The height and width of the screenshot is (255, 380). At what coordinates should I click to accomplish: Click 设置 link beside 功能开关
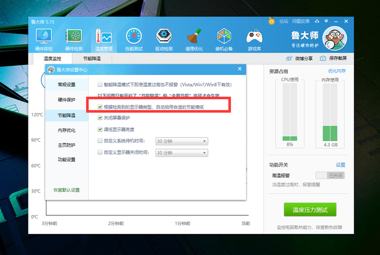click(x=340, y=165)
